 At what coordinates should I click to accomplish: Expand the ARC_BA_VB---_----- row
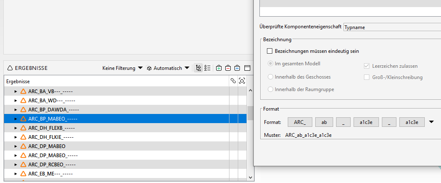[x=16, y=91]
